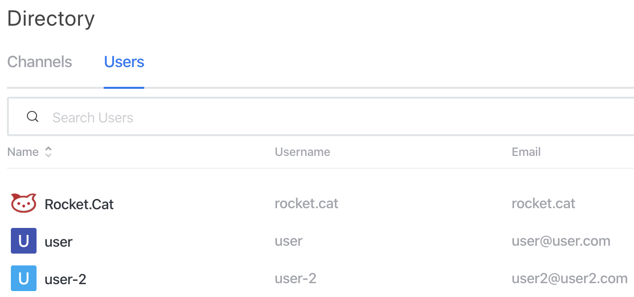Sort by the Name column header
Image resolution: width=634 pixels, height=297 pixels.
(x=23, y=152)
